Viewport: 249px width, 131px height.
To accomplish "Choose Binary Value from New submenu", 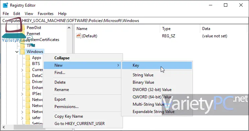I will pos(143,82).
